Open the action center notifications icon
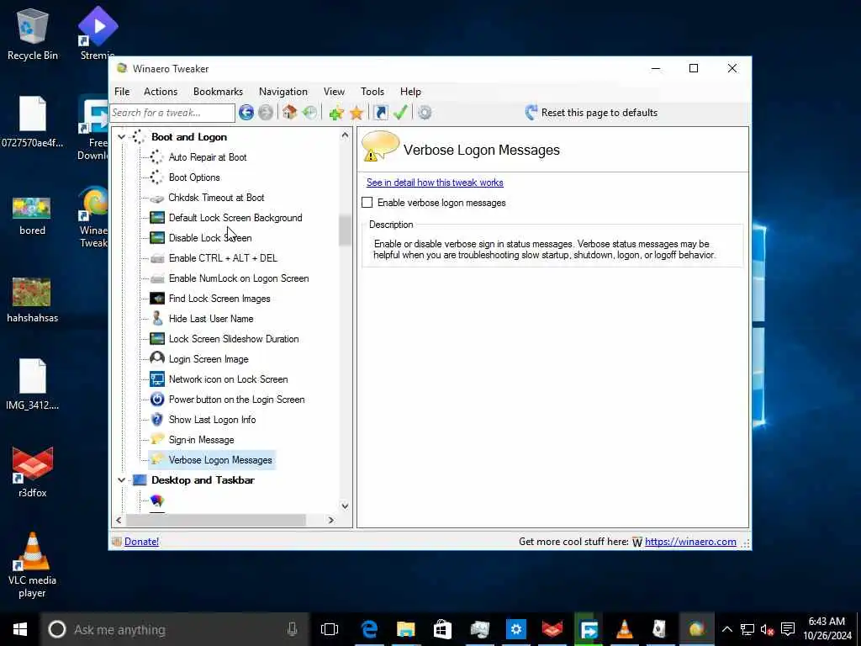Image resolution: width=861 pixels, height=646 pixels. [x=788, y=629]
